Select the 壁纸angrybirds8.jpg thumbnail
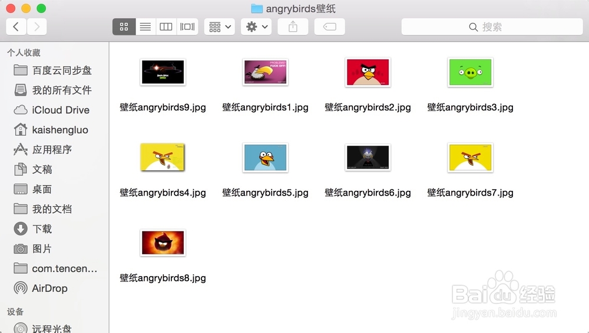 tap(163, 243)
